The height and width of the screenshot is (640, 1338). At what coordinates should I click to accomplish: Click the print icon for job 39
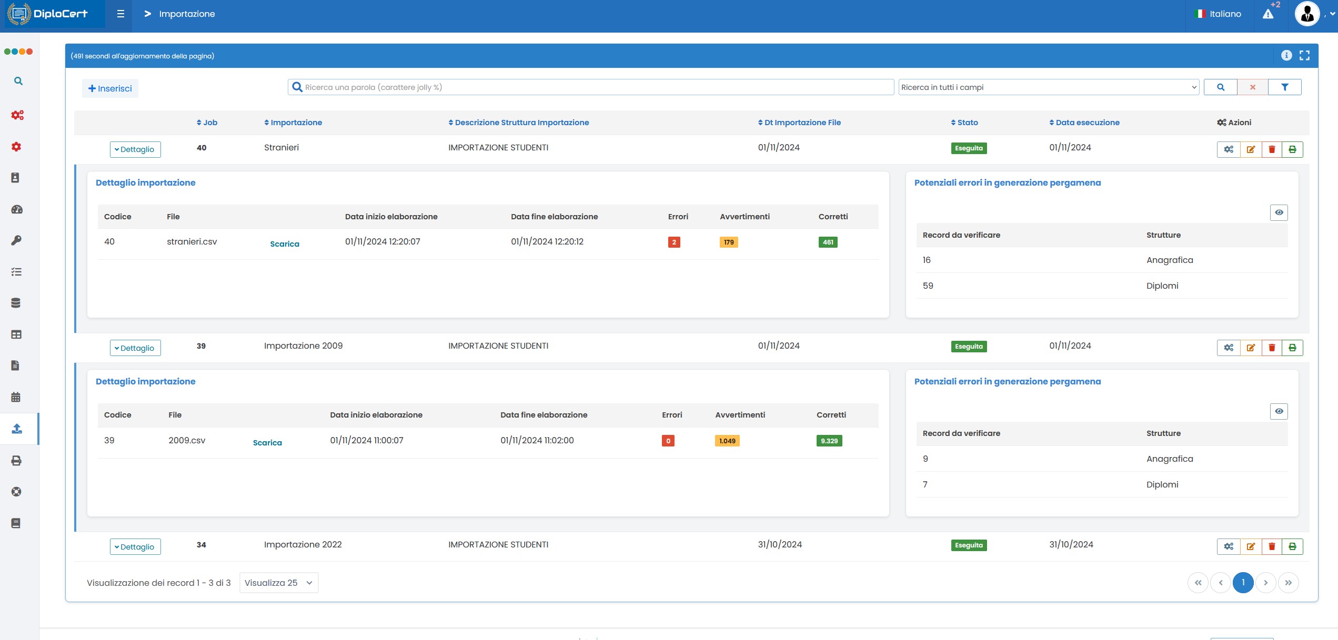[x=1292, y=348]
